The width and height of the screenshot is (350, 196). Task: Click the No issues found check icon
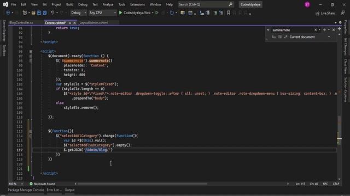[x=31, y=184]
